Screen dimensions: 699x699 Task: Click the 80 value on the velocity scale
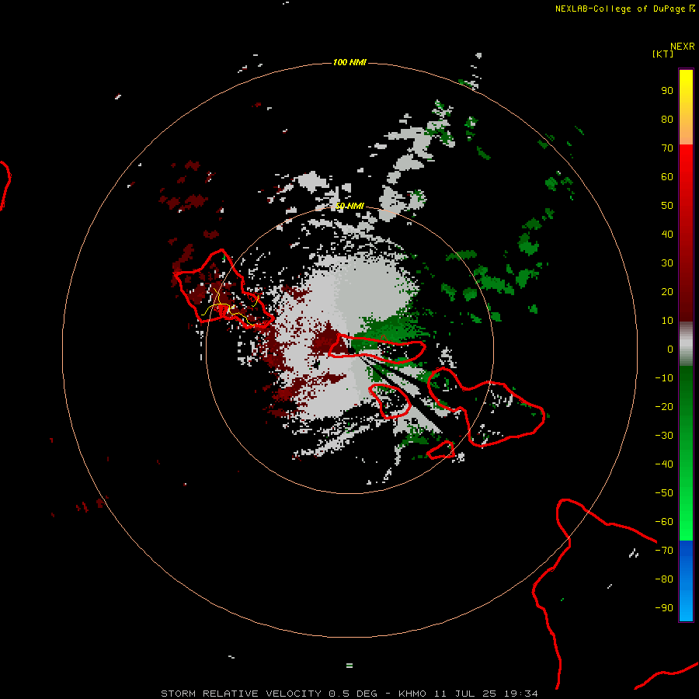667,119
